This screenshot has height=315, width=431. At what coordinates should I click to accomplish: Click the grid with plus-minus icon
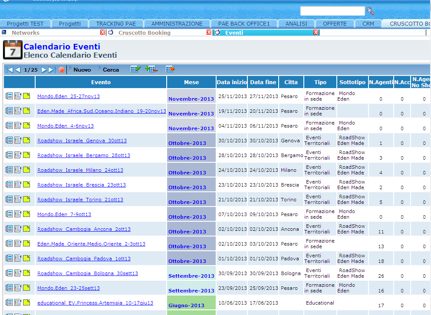[151, 69]
